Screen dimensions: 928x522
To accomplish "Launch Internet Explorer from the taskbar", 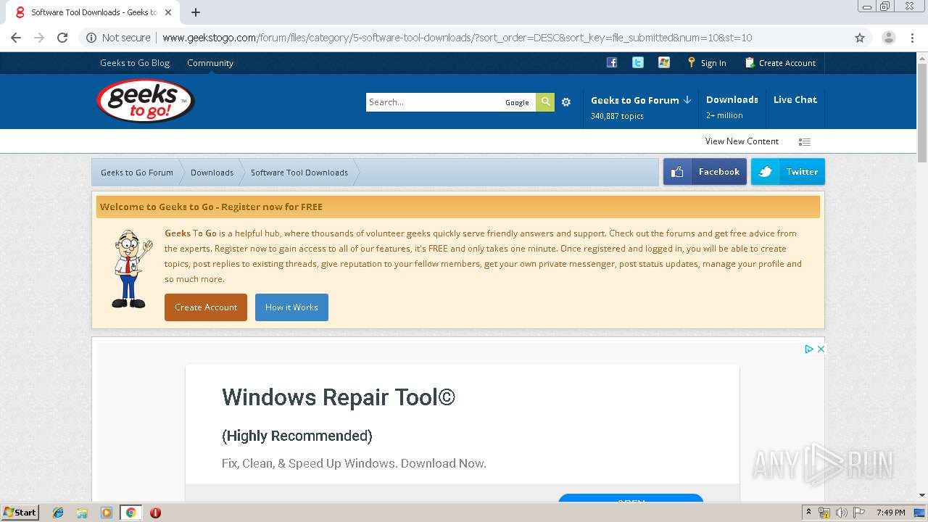I will coord(58,513).
